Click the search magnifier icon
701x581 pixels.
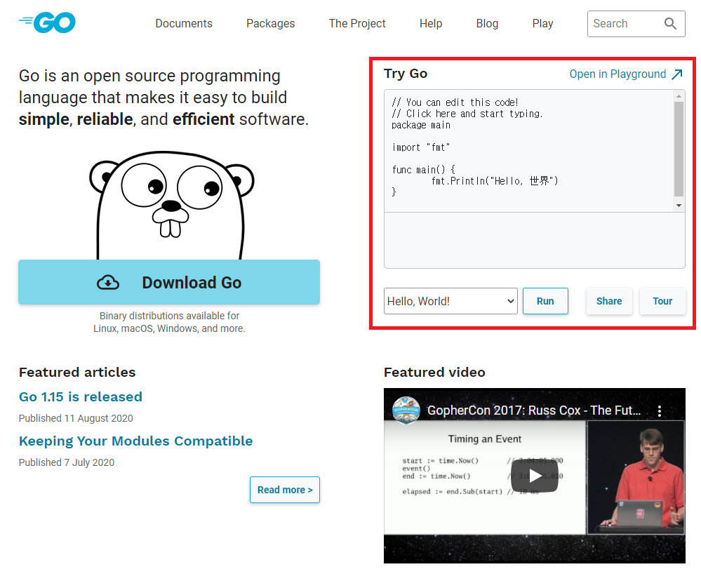pos(669,24)
